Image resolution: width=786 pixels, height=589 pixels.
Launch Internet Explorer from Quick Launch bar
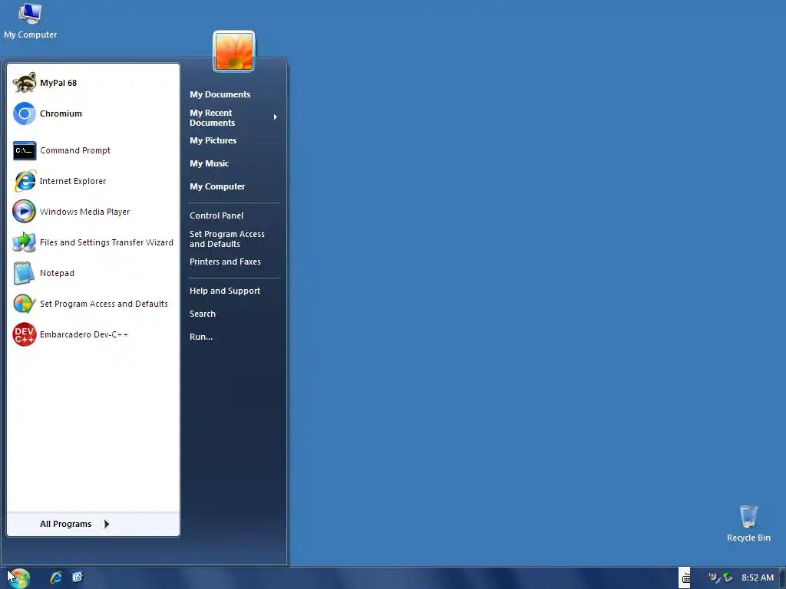tap(56, 577)
